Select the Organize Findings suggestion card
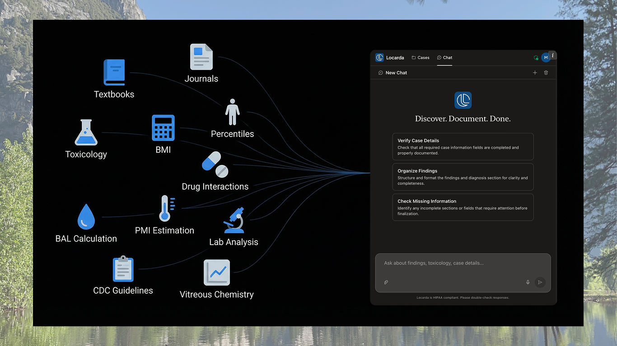 [463, 177]
